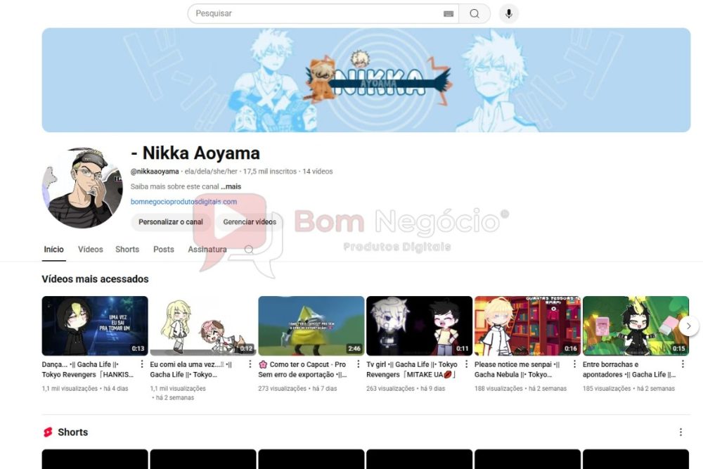Viewport: 703px width, 469px height.
Task: Click title Como ter o Capcut - Pro
Action: pos(302,369)
